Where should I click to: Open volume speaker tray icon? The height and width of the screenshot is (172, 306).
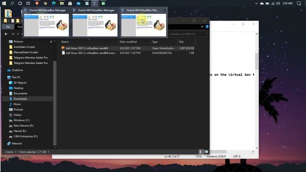click(x=278, y=3)
